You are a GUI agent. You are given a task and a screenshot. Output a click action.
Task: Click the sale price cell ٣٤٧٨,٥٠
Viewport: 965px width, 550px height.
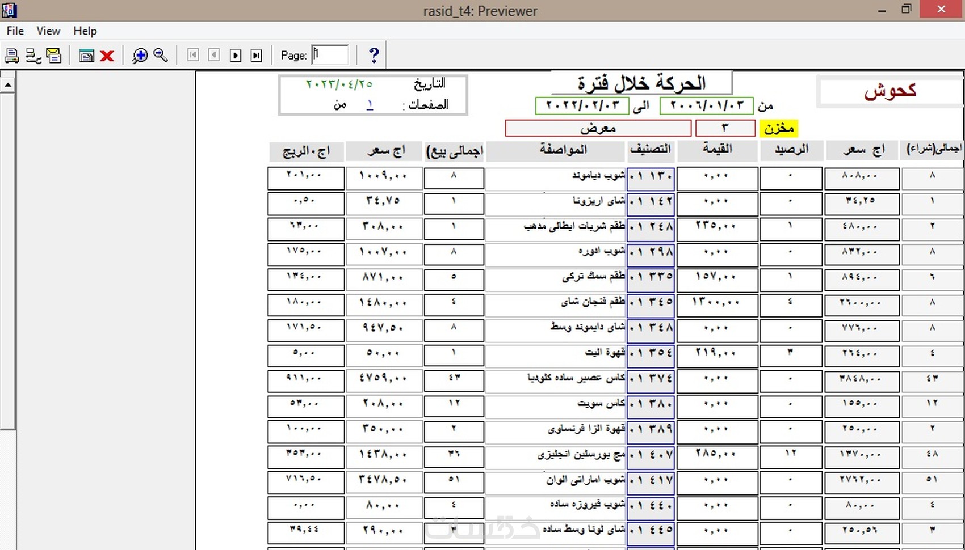point(384,482)
